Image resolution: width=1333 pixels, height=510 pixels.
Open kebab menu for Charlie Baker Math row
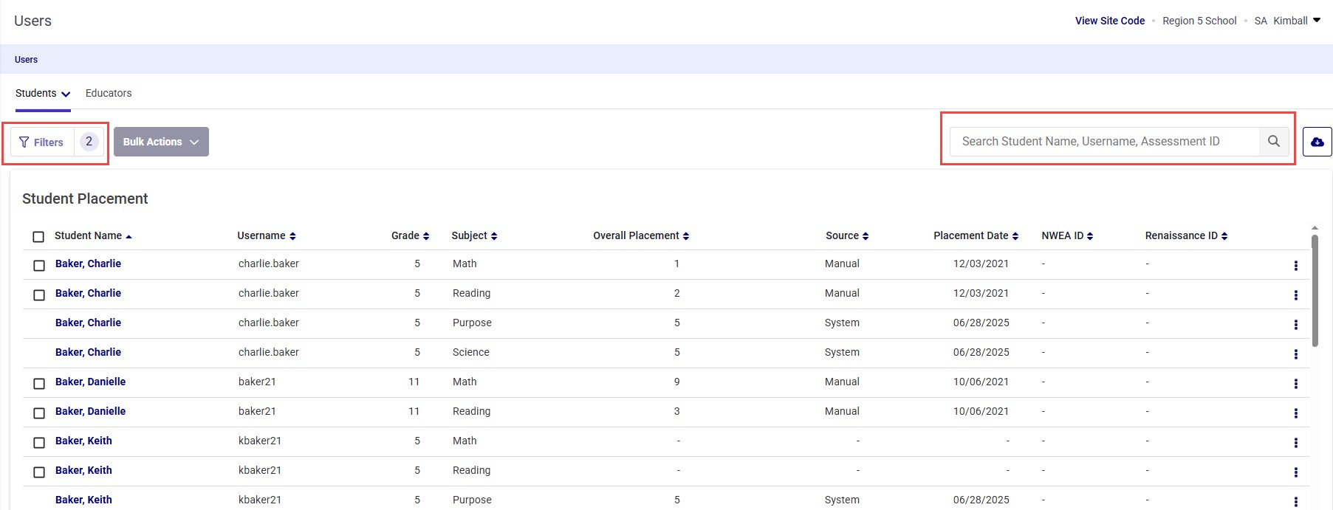click(x=1295, y=266)
